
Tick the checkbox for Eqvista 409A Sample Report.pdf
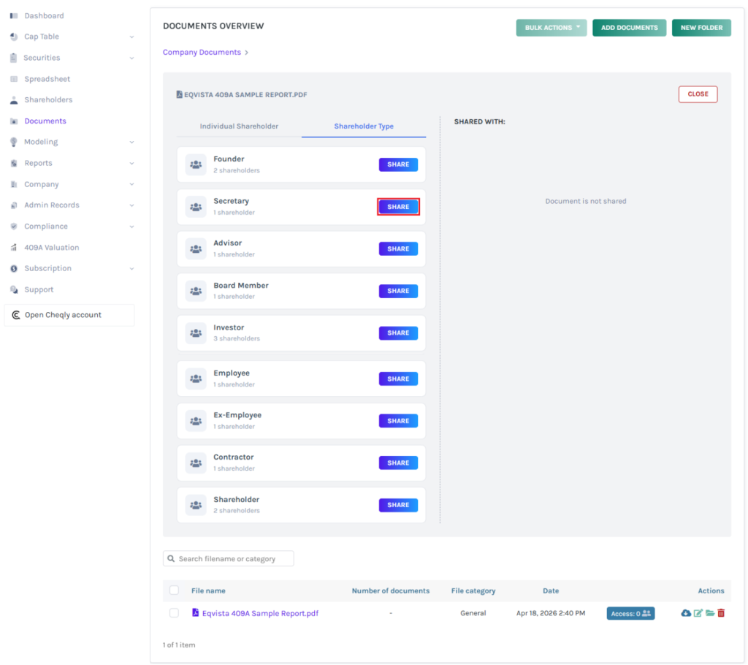(x=174, y=613)
